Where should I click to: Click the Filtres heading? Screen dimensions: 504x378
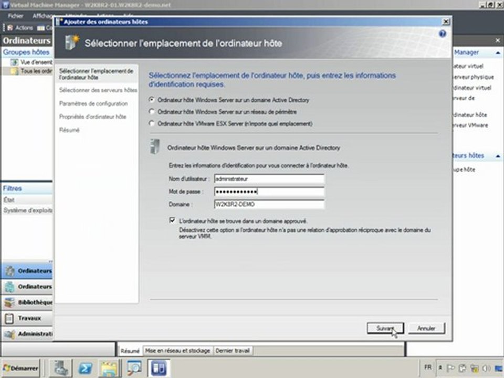pos(12,188)
